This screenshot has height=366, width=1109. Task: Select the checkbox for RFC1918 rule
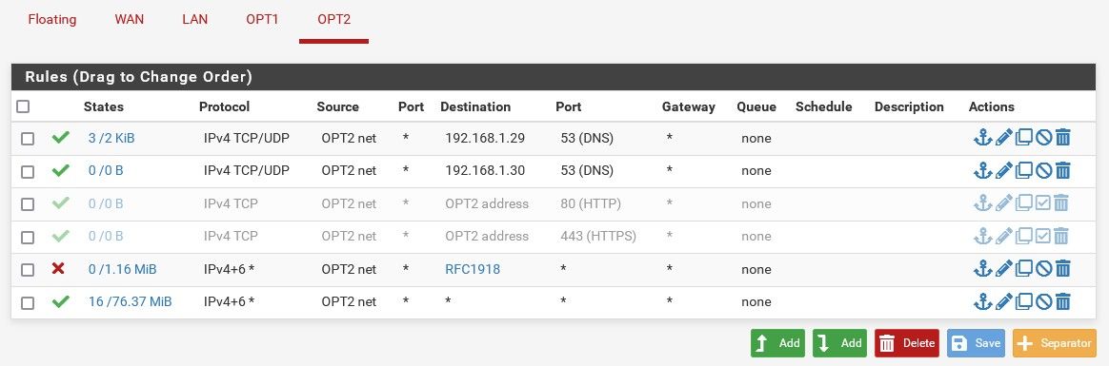(x=28, y=269)
